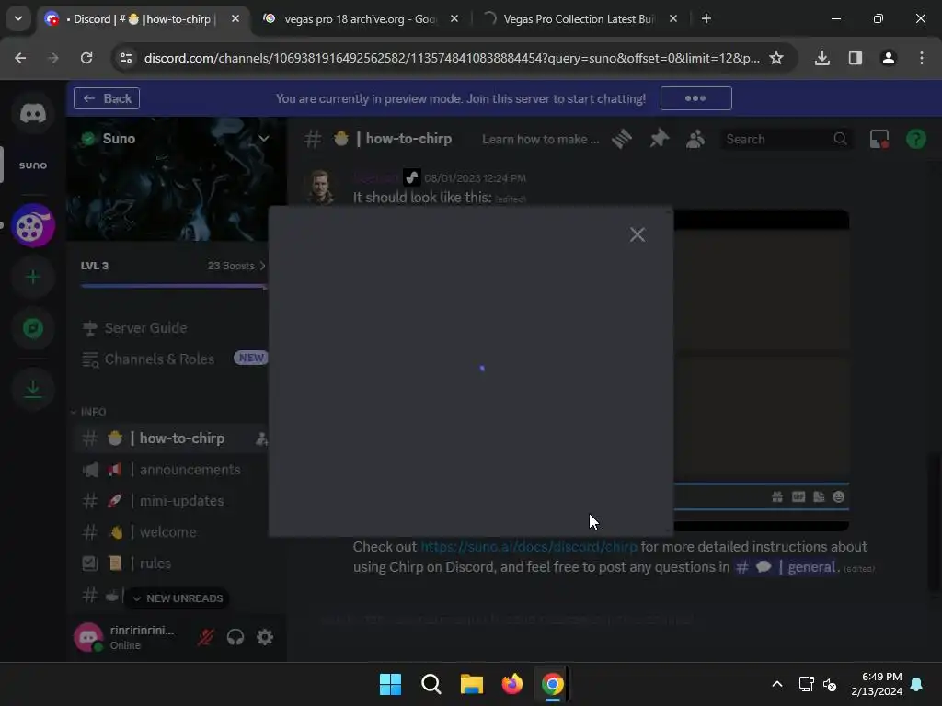
Task: Download Discord apps icon in sidebar
Action: [33, 389]
